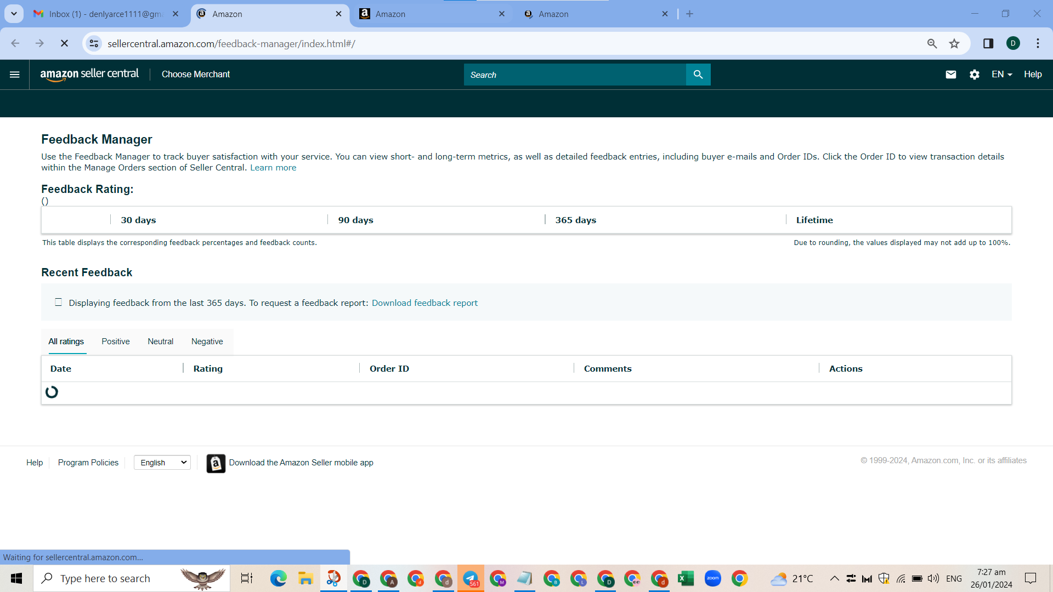Open the messages envelope icon
The height and width of the screenshot is (592, 1053).
point(951,75)
